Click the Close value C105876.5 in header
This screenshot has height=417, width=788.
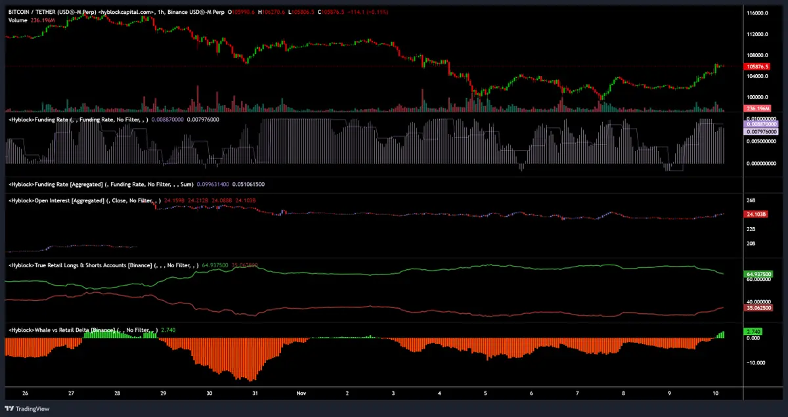click(332, 12)
